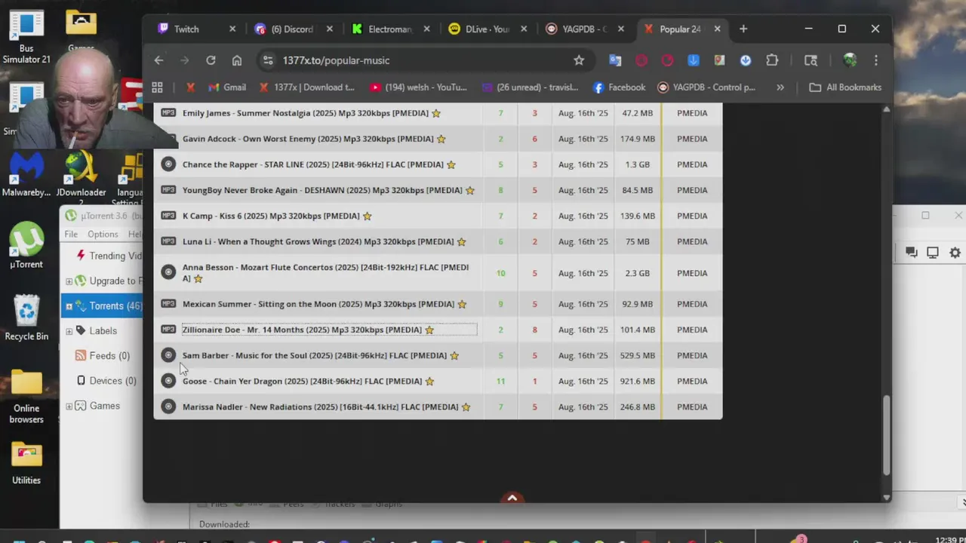Screen dimensions: 966x543
Task: Open the Chrome profile avatar
Action: click(x=850, y=60)
